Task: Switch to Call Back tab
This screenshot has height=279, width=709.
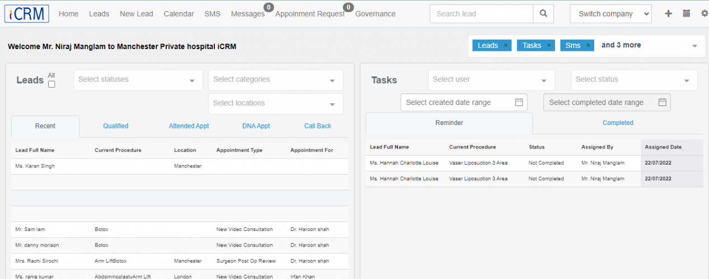Action: (x=318, y=126)
